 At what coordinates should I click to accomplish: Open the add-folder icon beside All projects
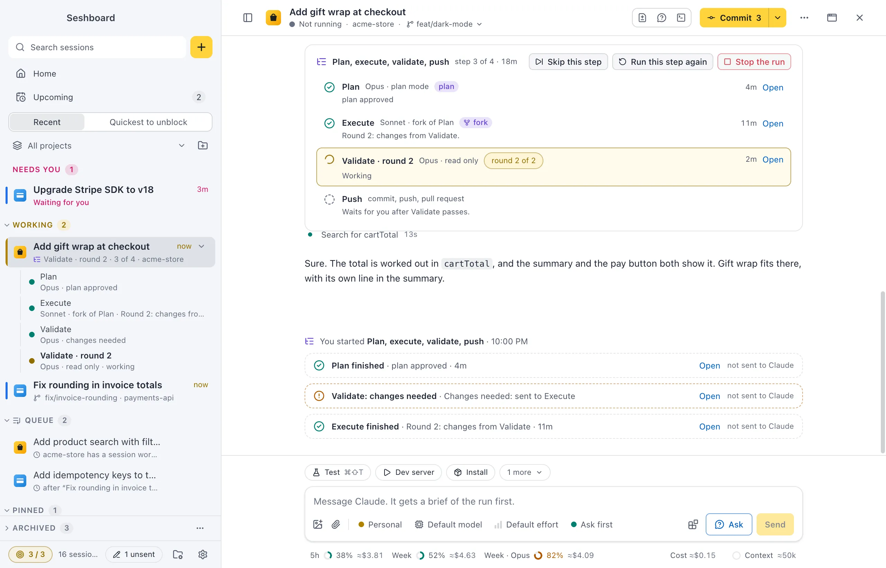point(203,145)
